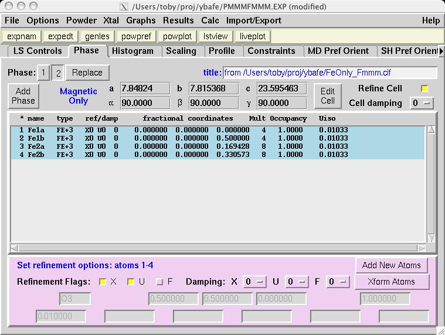The height and width of the screenshot is (335, 445).
Task: Open the Calc menu
Action: (x=210, y=20)
